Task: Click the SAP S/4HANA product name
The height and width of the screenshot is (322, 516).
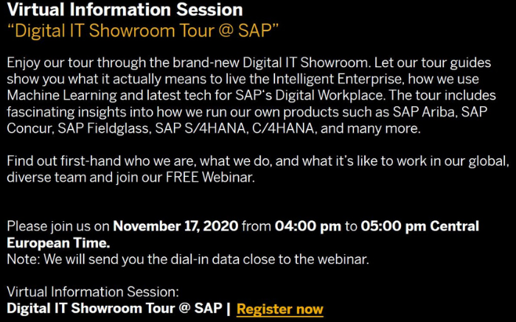Action: (x=201, y=128)
